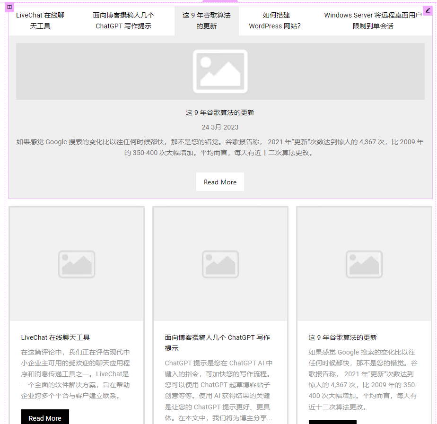
Task: Click the LiveChat card excerpt text 在这篇评论中
Action: (75, 374)
